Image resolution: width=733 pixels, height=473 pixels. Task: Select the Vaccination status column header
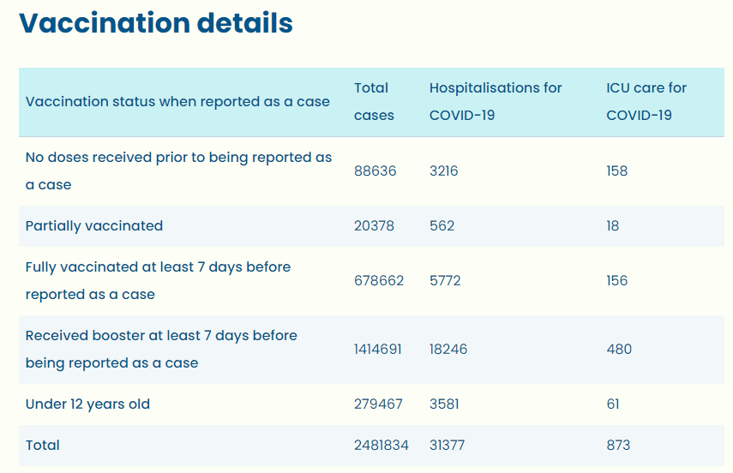[x=177, y=102]
